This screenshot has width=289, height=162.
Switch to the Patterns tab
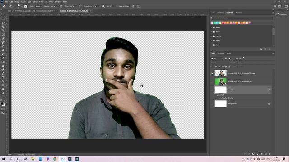coord(239,13)
